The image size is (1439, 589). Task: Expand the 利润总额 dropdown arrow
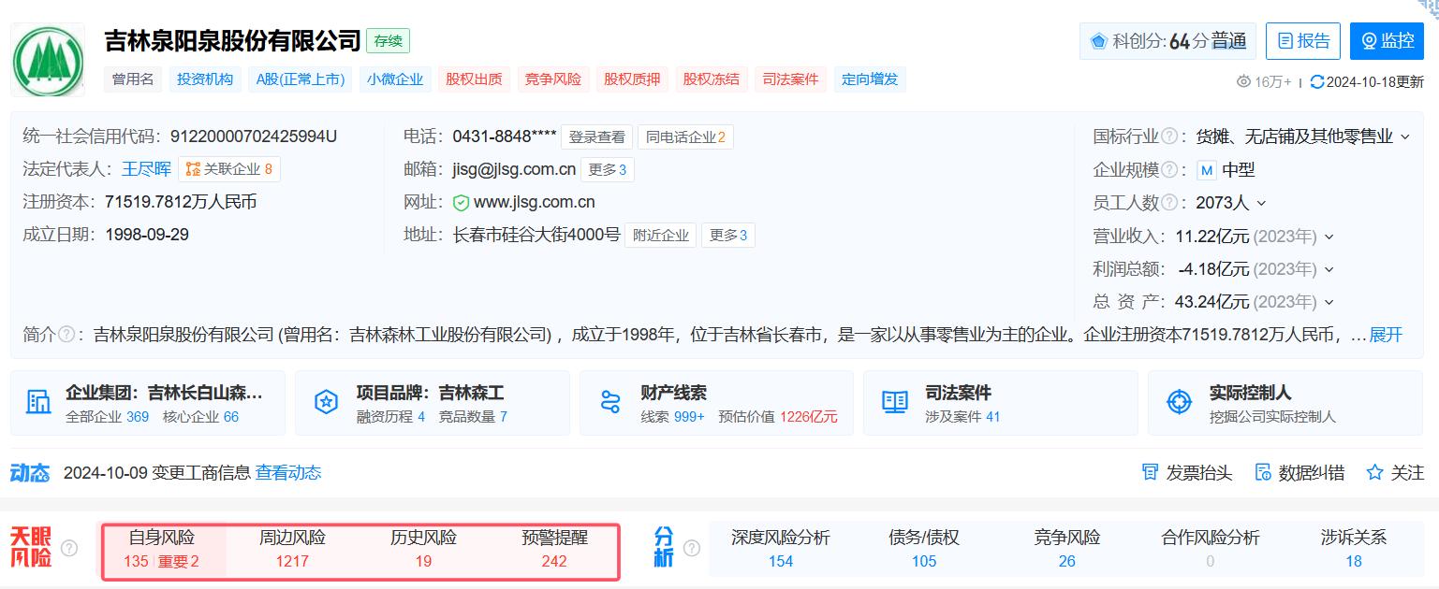pos(1329,269)
